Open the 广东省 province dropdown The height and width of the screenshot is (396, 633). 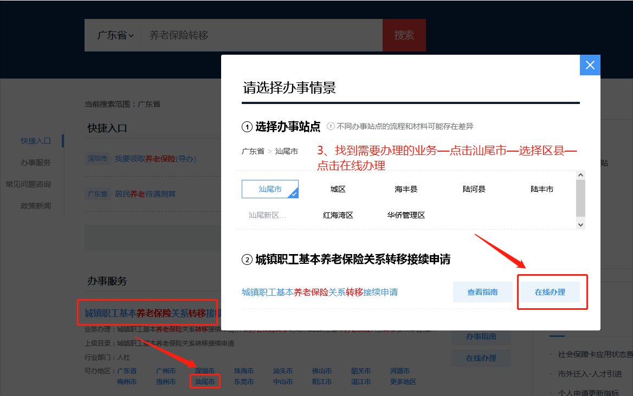115,35
